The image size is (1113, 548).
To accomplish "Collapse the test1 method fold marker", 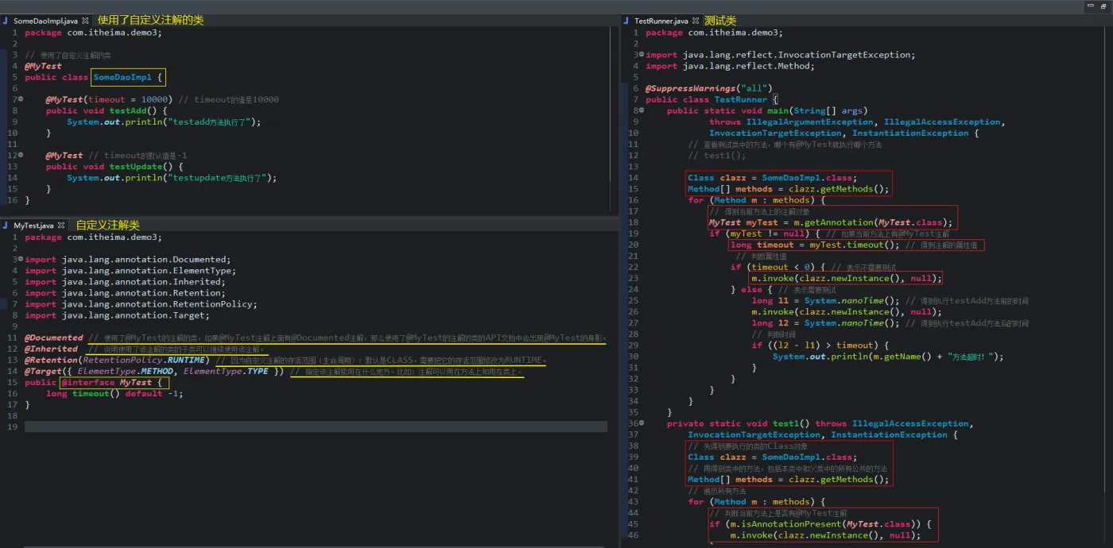I will [x=642, y=424].
